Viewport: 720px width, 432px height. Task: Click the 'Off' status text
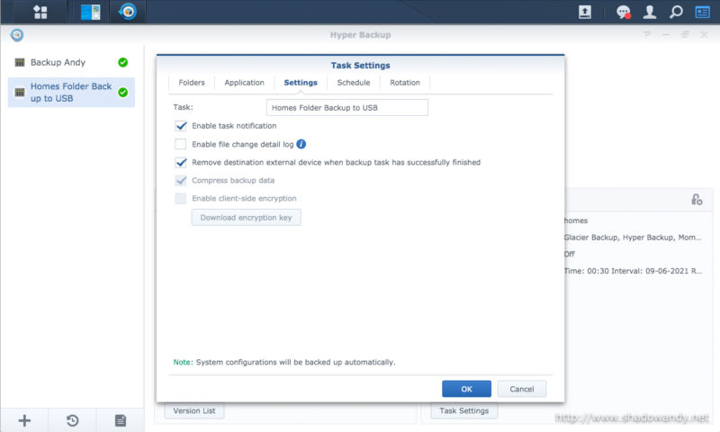point(570,254)
